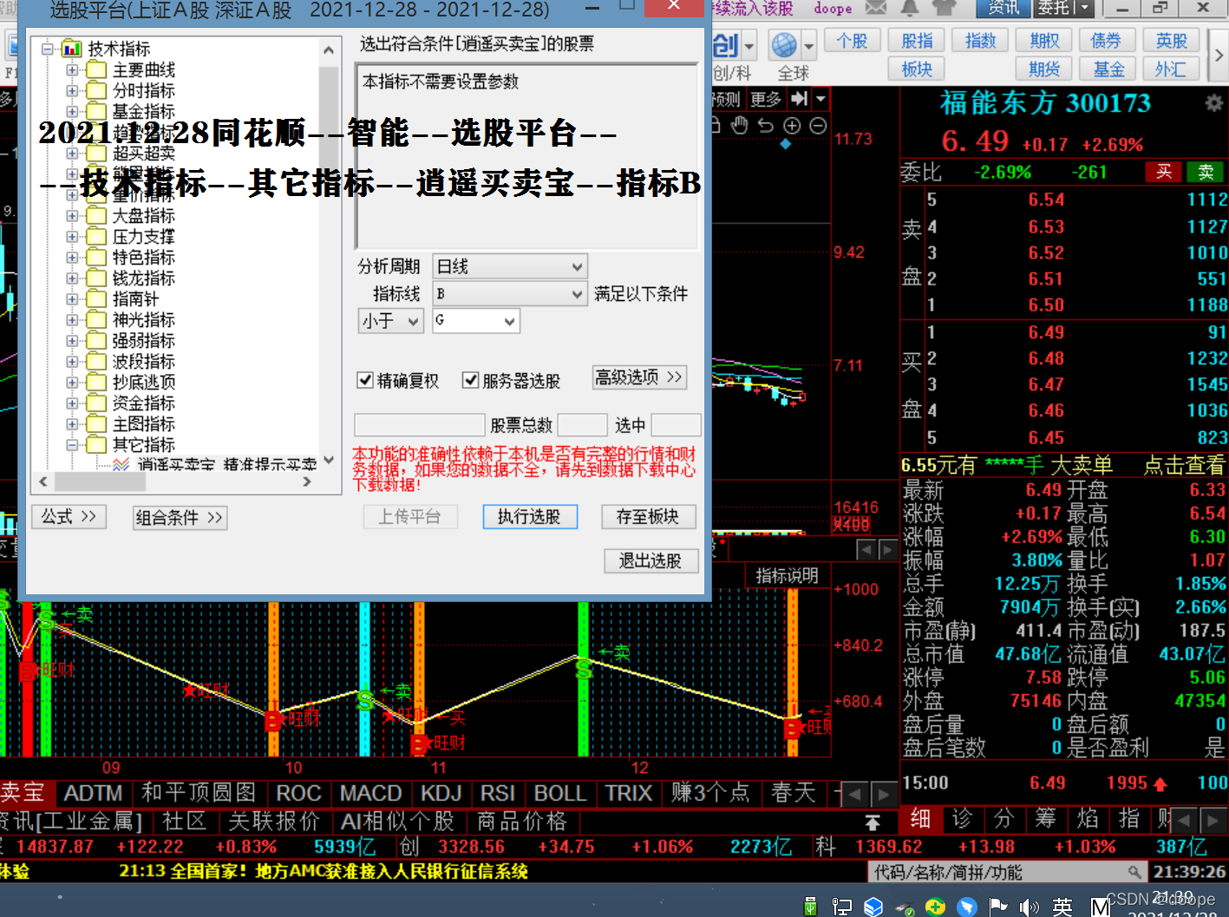1229x917 pixels.
Task: Switch to the RSI indicator tab
Action: [x=498, y=793]
